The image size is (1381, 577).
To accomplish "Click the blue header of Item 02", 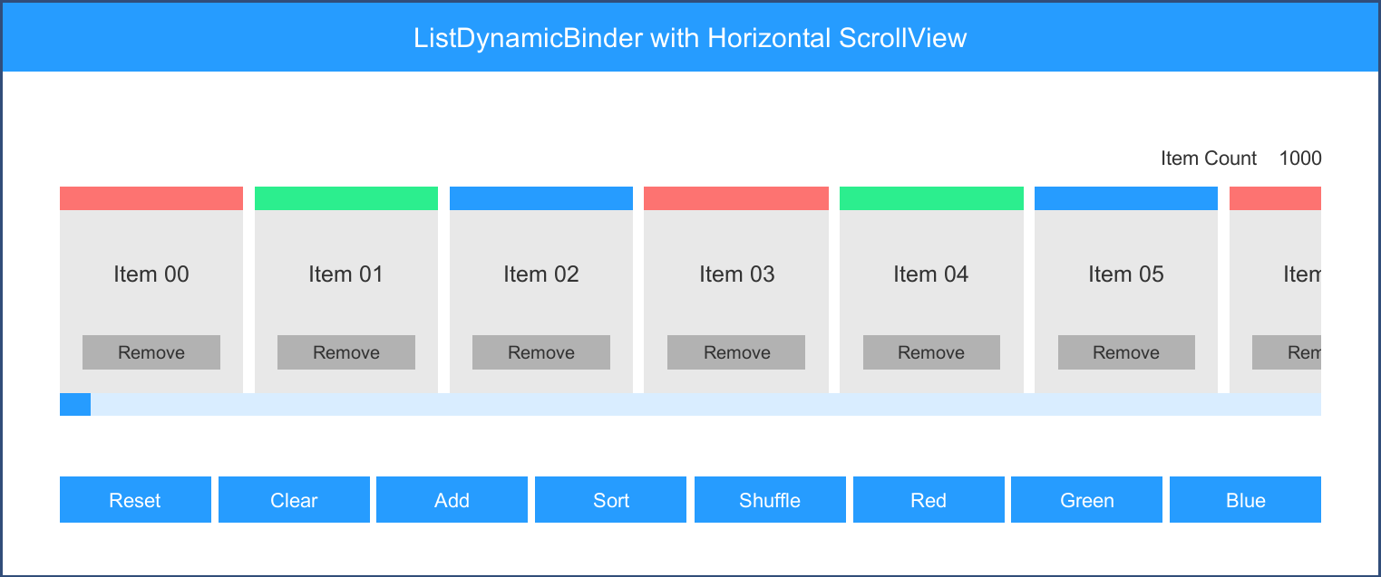I will pos(541,198).
